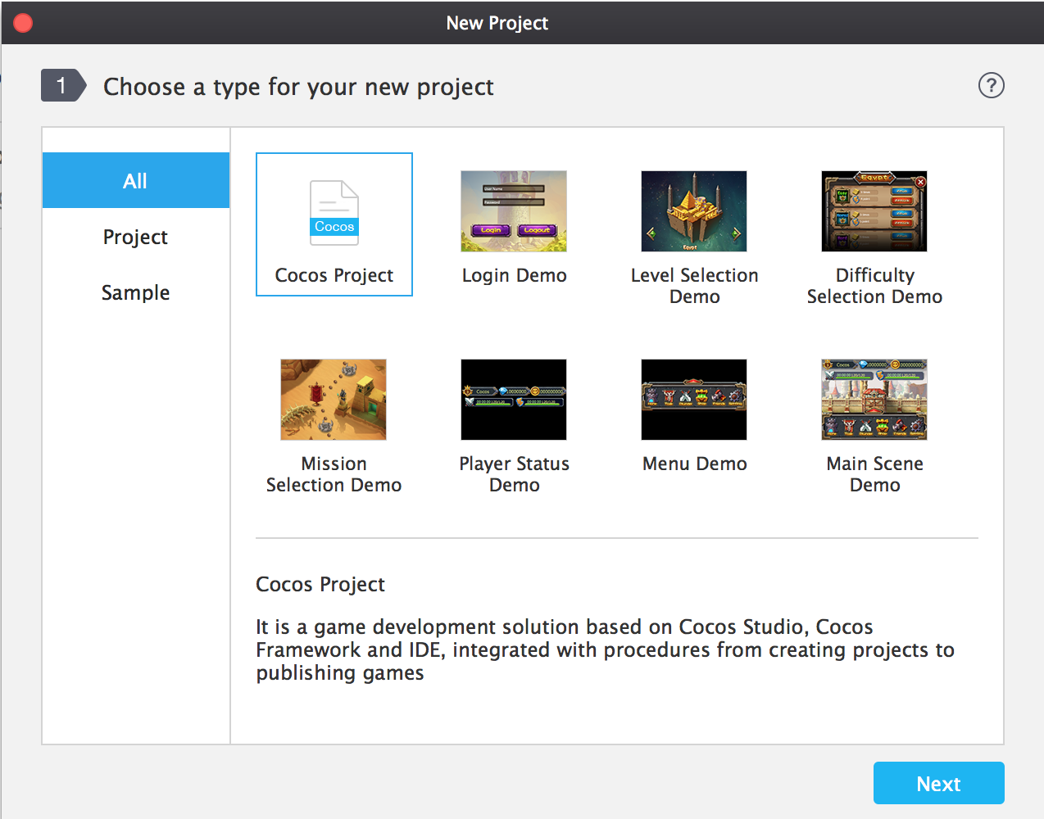Choose the Main Scene Demo thumbnail
The height and width of the screenshot is (819, 1044).
(874, 400)
